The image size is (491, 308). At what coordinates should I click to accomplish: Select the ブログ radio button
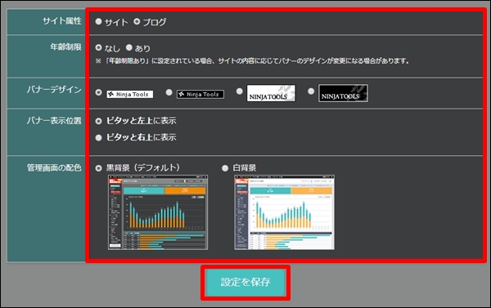(137, 21)
